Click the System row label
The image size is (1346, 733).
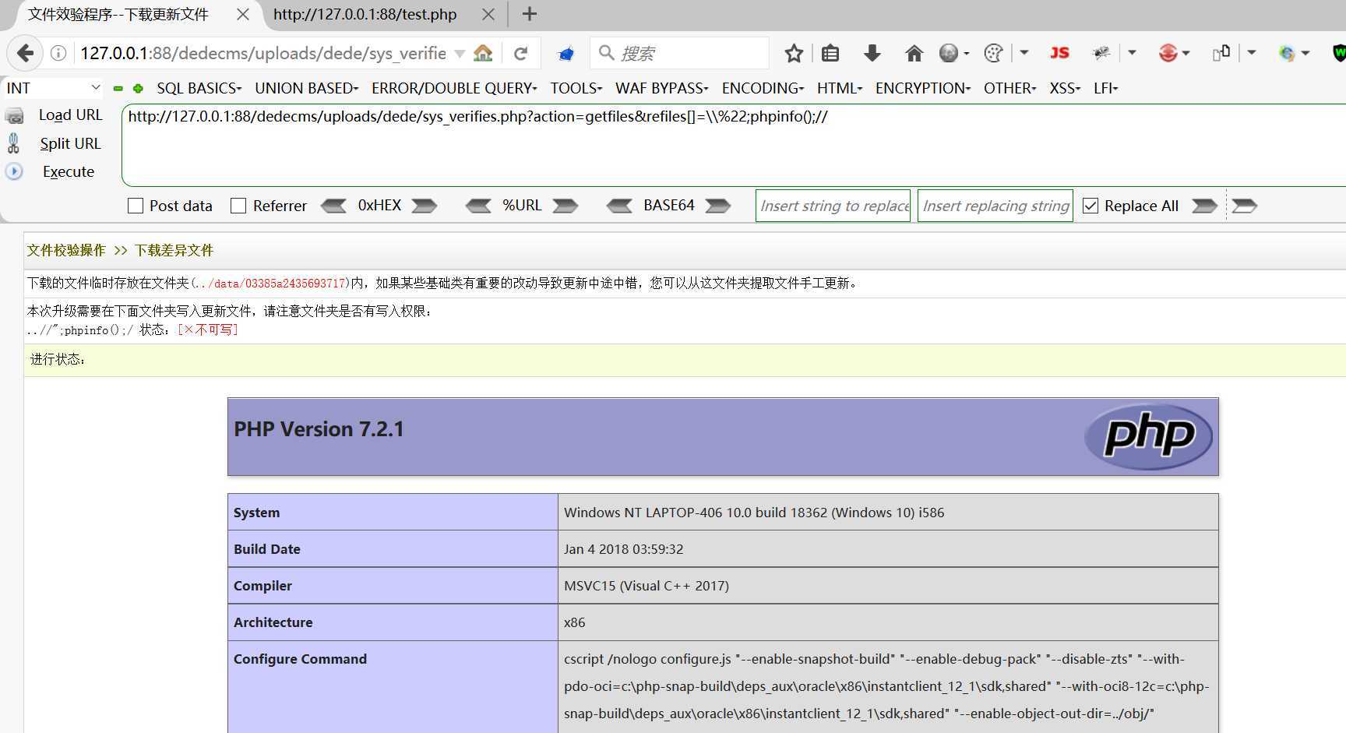pyautogui.click(x=256, y=513)
